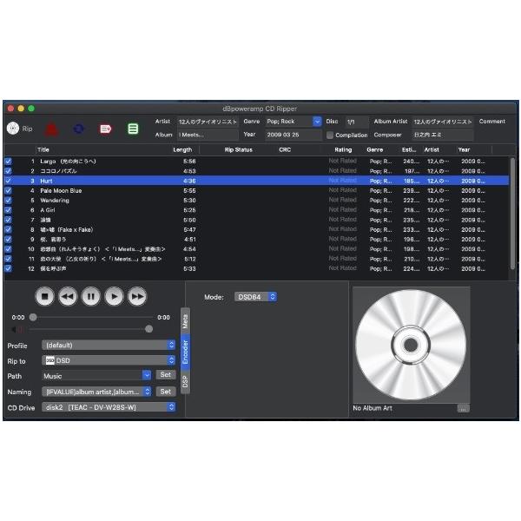Select track 6 A Girl title
Screen dimensions: 521x521
pyautogui.click(x=48, y=210)
